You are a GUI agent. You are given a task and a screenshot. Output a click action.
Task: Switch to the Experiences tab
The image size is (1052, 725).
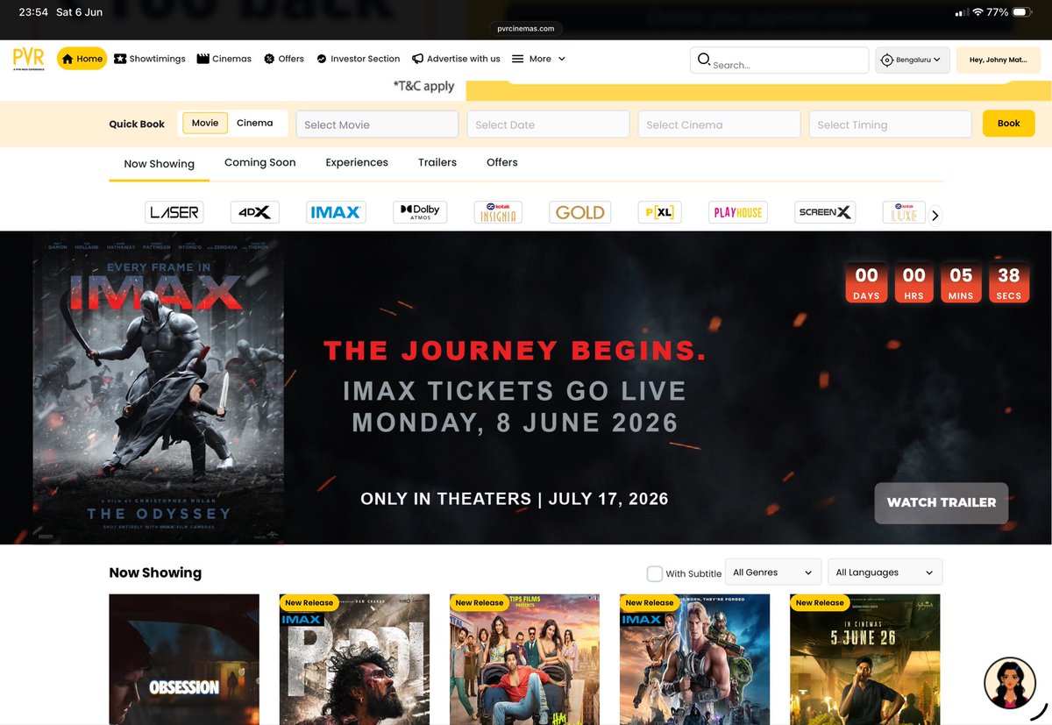coord(357,163)
